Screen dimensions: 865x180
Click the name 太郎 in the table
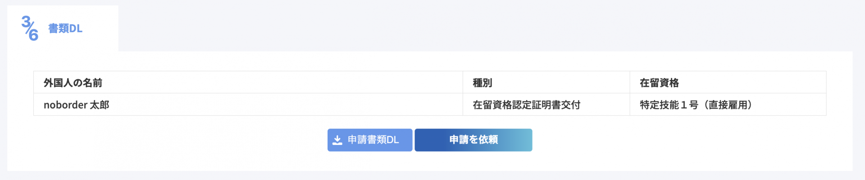click(x=100, y=105)
